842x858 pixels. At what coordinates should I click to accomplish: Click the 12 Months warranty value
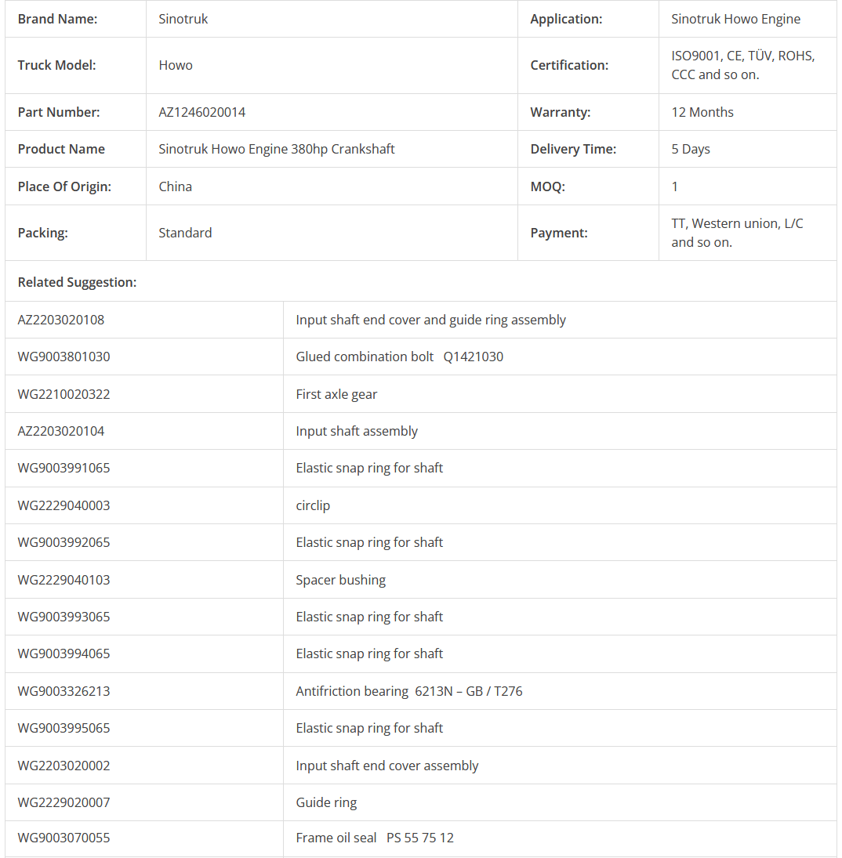pos(702,112)
